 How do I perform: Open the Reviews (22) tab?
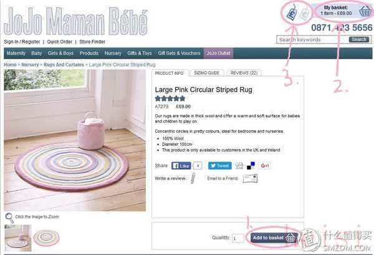click(244, 73)
